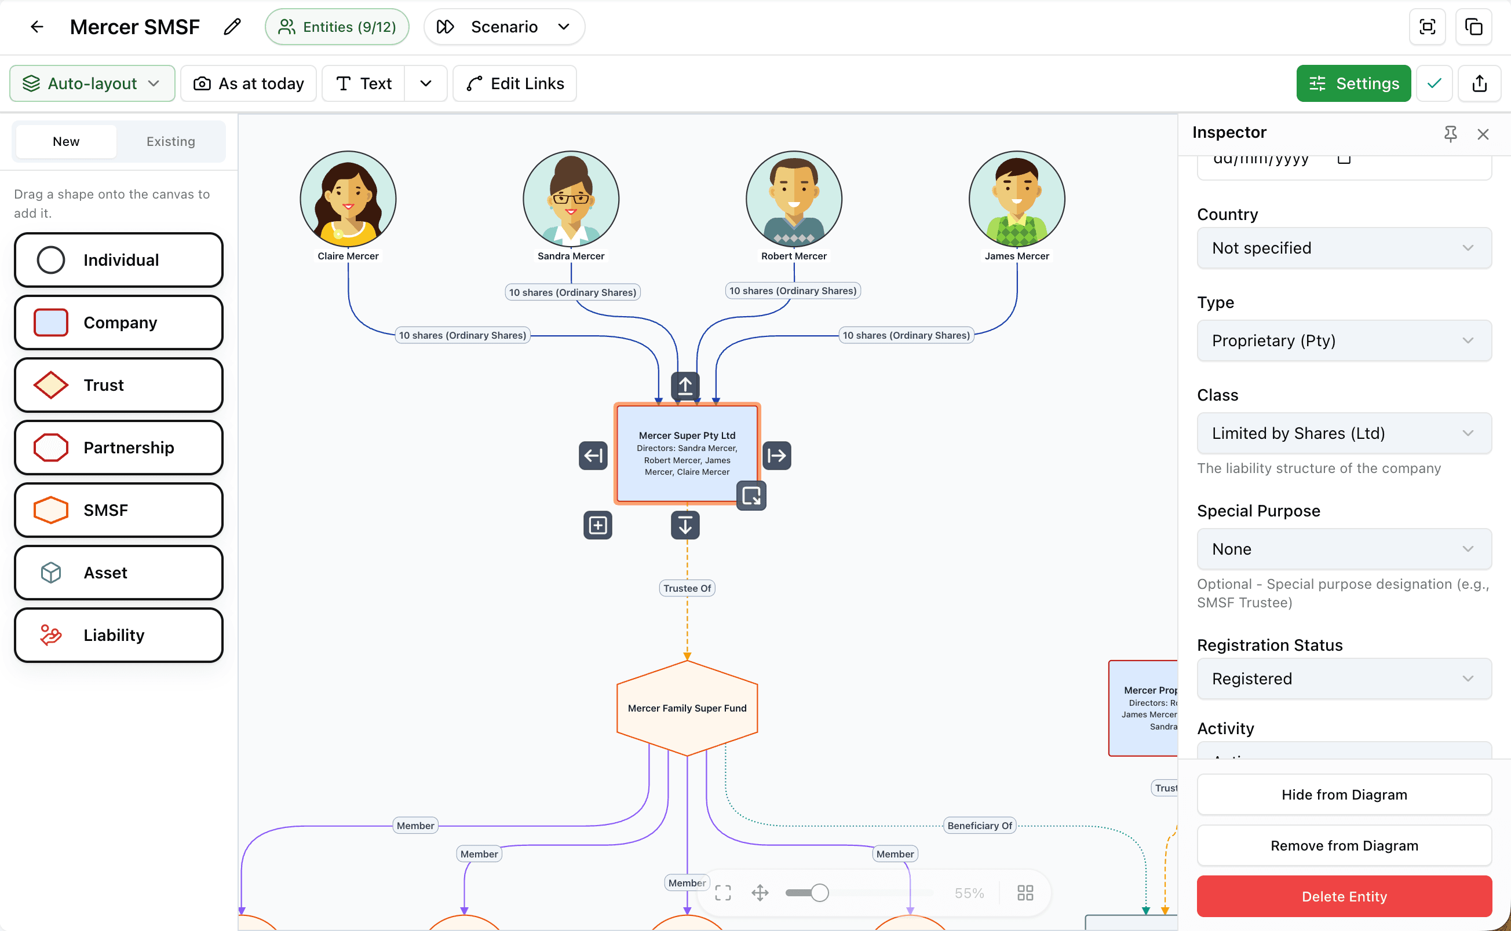Click the Edit Links button
Screen dimensions: 1511x931
pyautogui.click(x=514, y=83)
